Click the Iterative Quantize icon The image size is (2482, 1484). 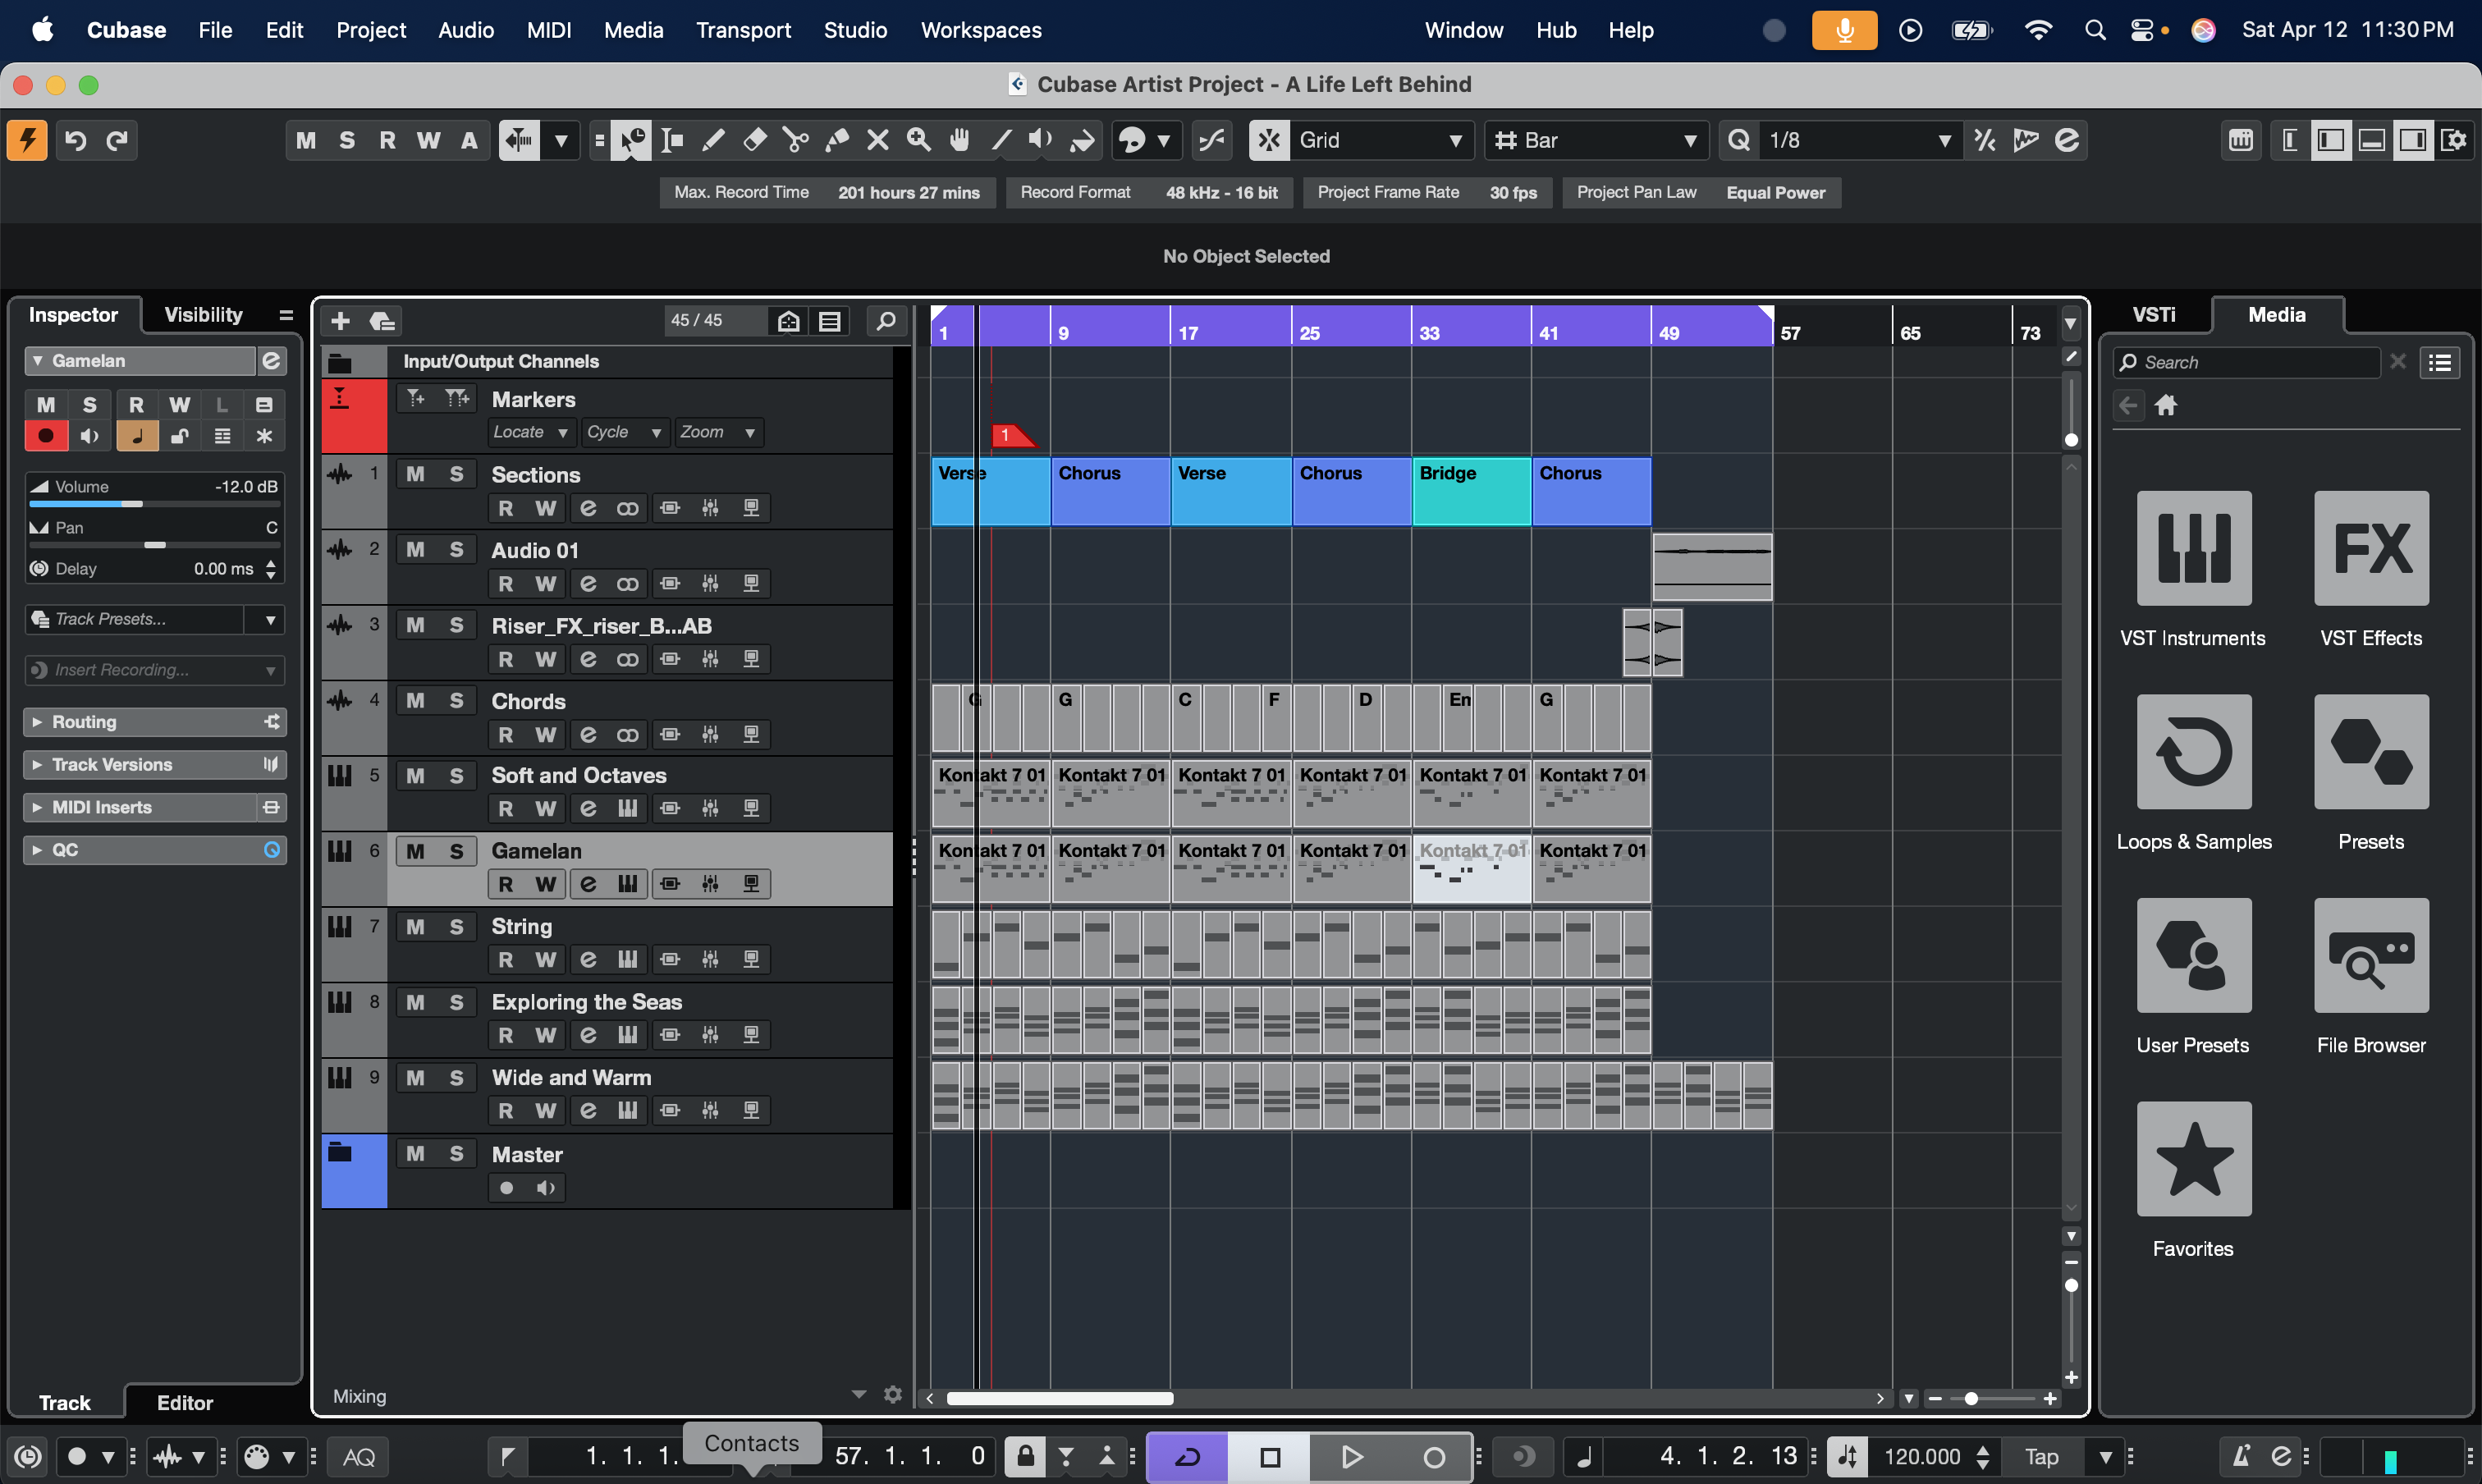(1985, 140)
